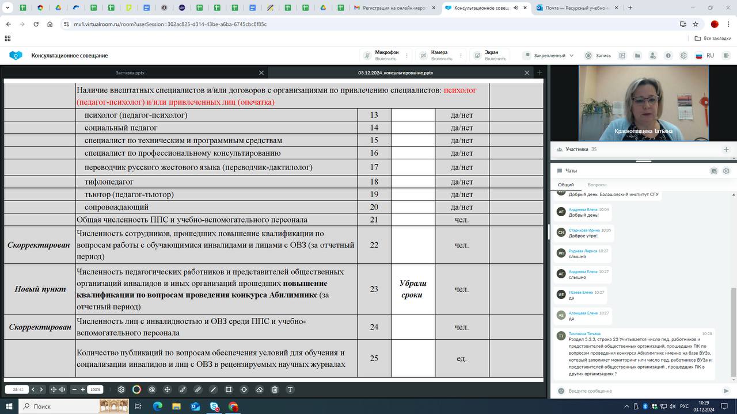This screenshot has width=737, height=414.
Task: Toggle the Запись recording button
Action: pos(598,56)
